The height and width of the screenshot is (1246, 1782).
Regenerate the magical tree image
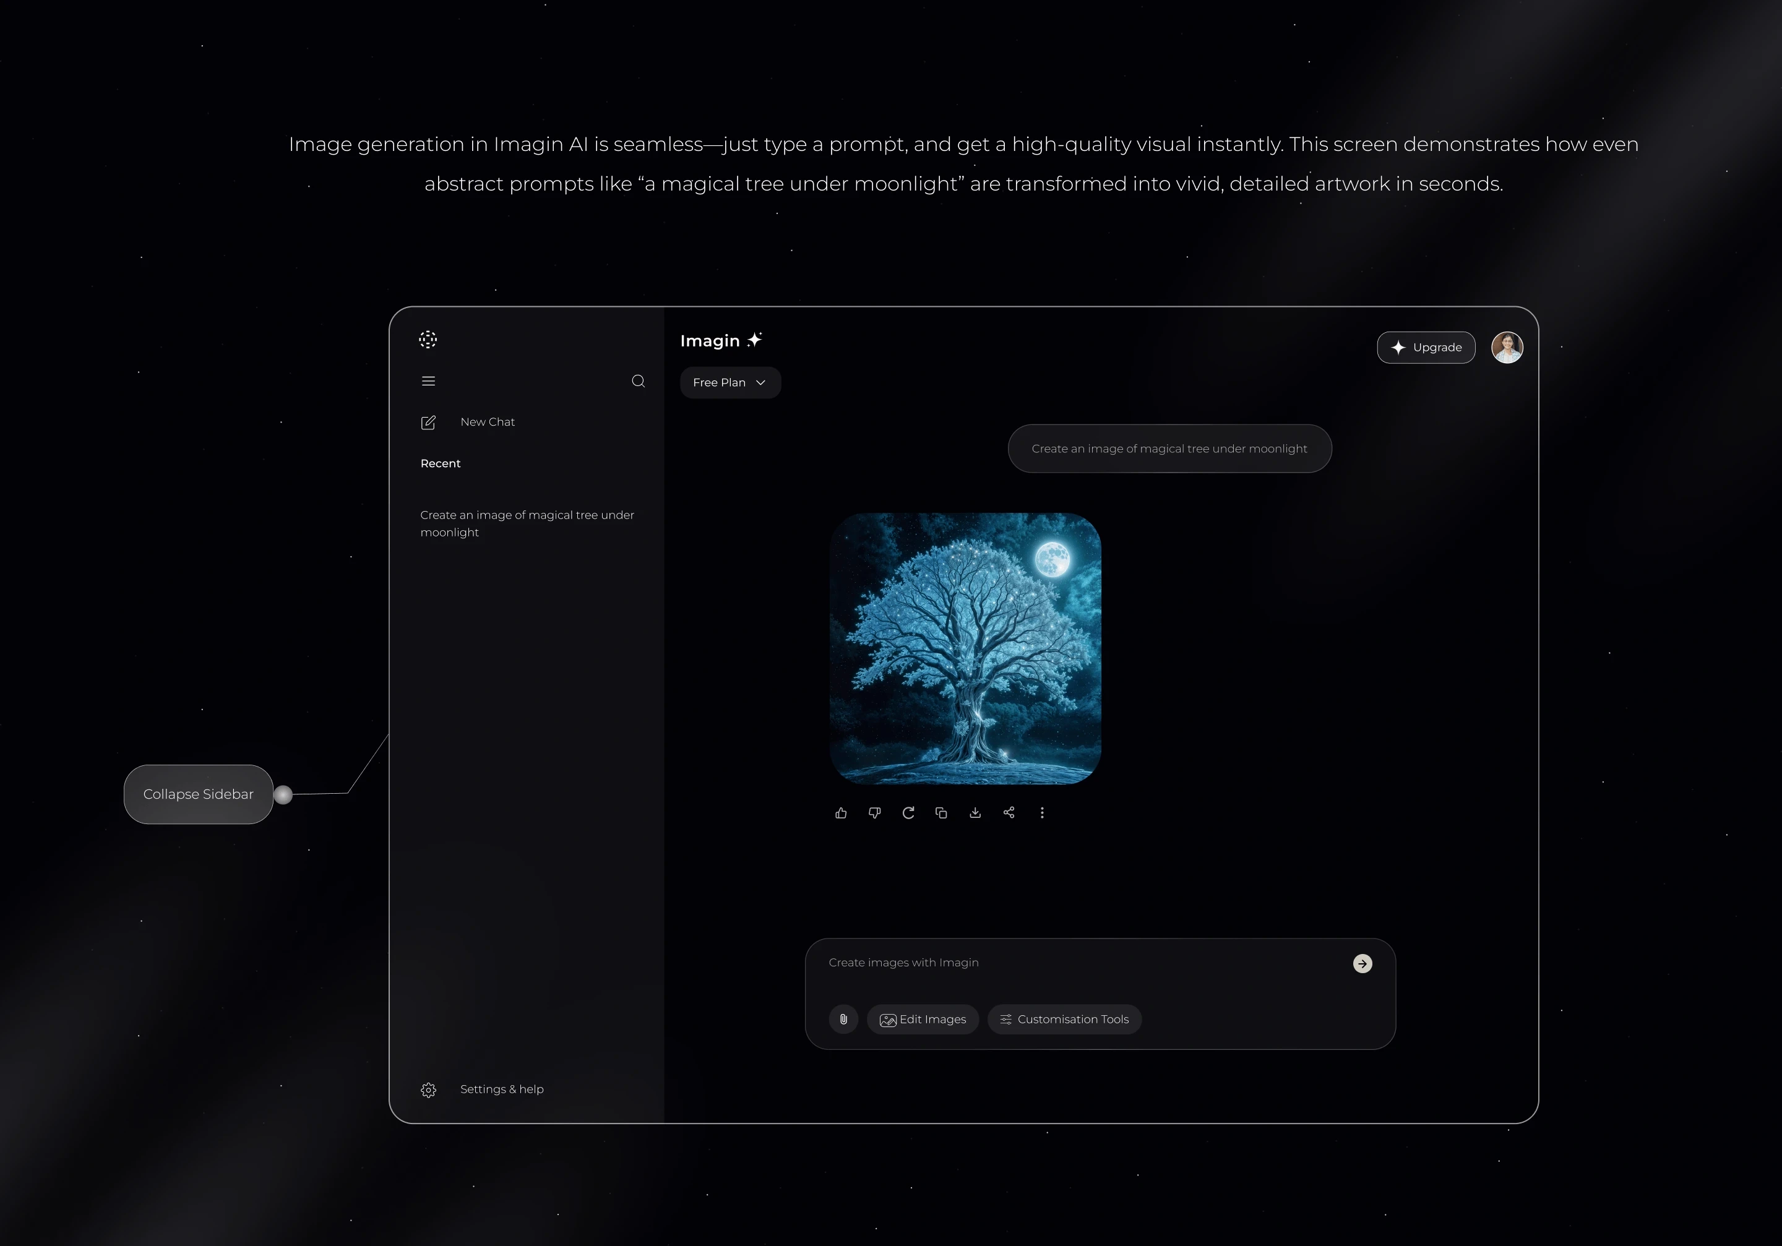[908, 812]
